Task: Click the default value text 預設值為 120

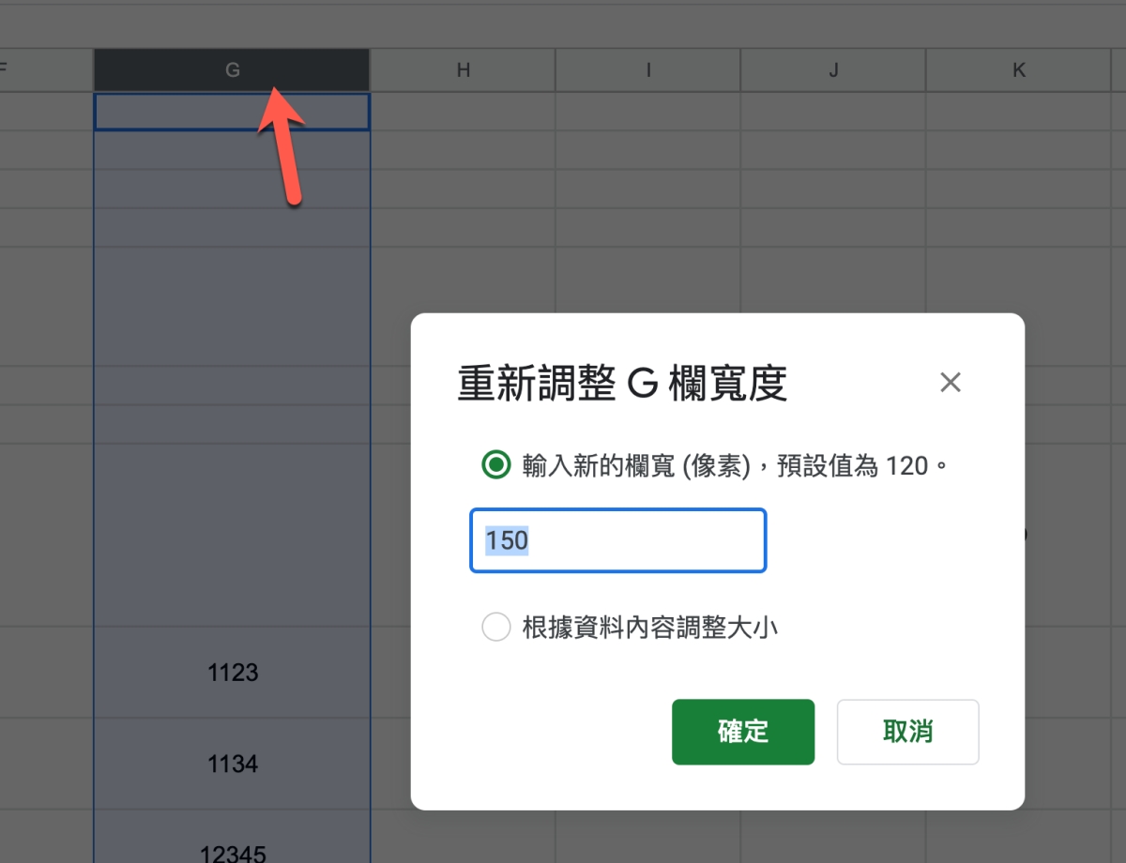Action: 840,464
